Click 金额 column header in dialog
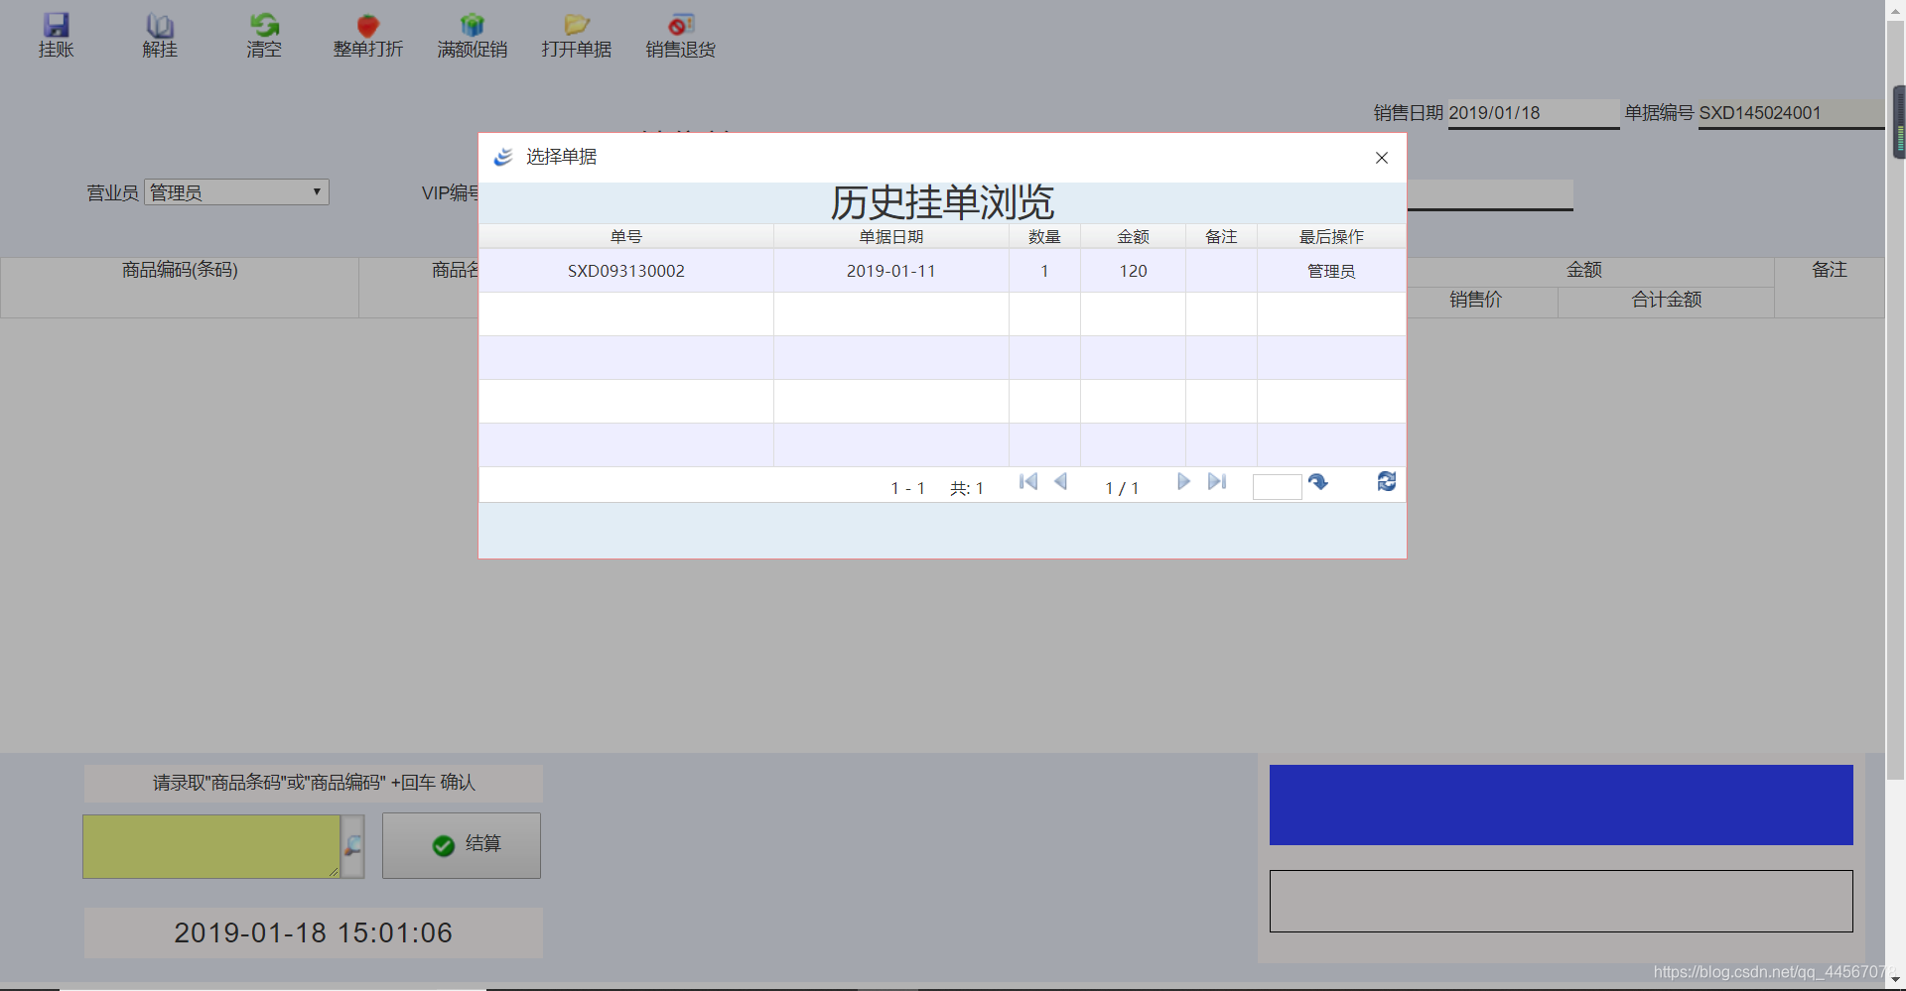Image resolution: width=1906 pixels, height=991 pixels. tap(1133, 236)
